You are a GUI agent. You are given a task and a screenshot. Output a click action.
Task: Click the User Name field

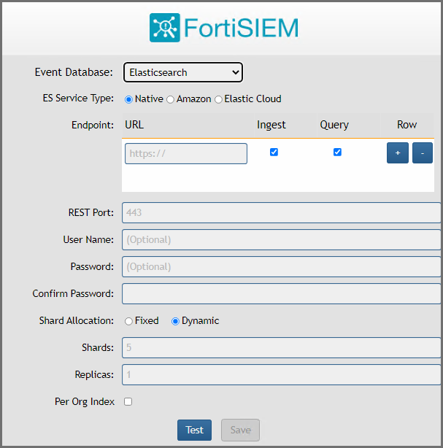tap(281, 239)
